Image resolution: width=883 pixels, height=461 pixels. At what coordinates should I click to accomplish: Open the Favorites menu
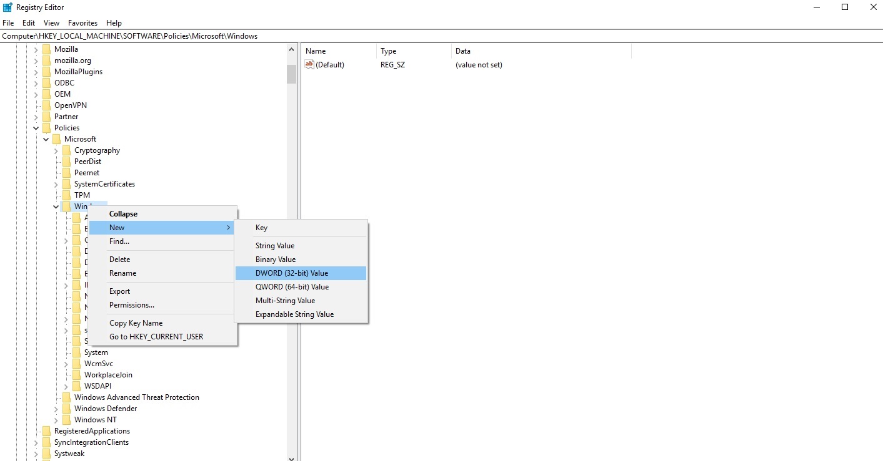(82, 22)
